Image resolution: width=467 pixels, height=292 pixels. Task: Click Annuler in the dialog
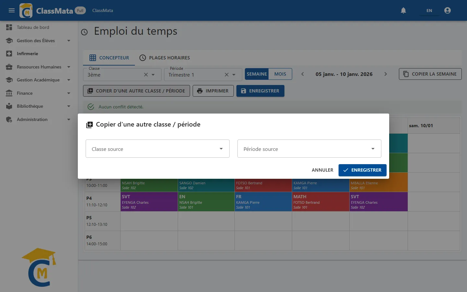pos(322,170)
